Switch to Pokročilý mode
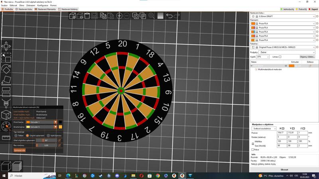This screenshot has height=179, width=319. point(301,9)
